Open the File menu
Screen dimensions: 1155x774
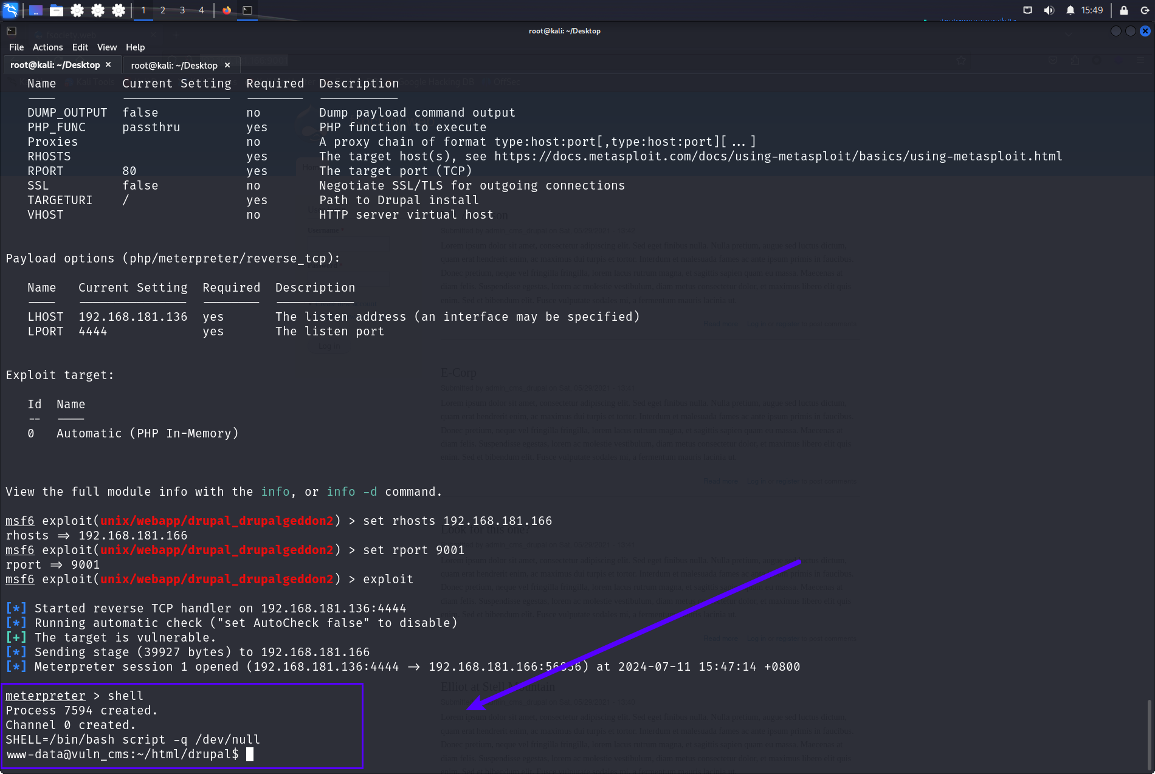pyautogui.click(x=16, y=47)
